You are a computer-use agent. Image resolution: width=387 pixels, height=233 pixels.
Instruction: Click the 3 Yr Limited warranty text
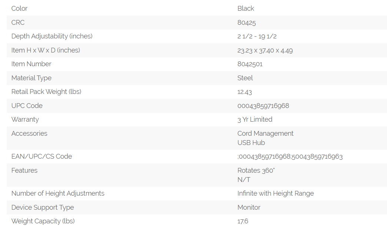255,119
